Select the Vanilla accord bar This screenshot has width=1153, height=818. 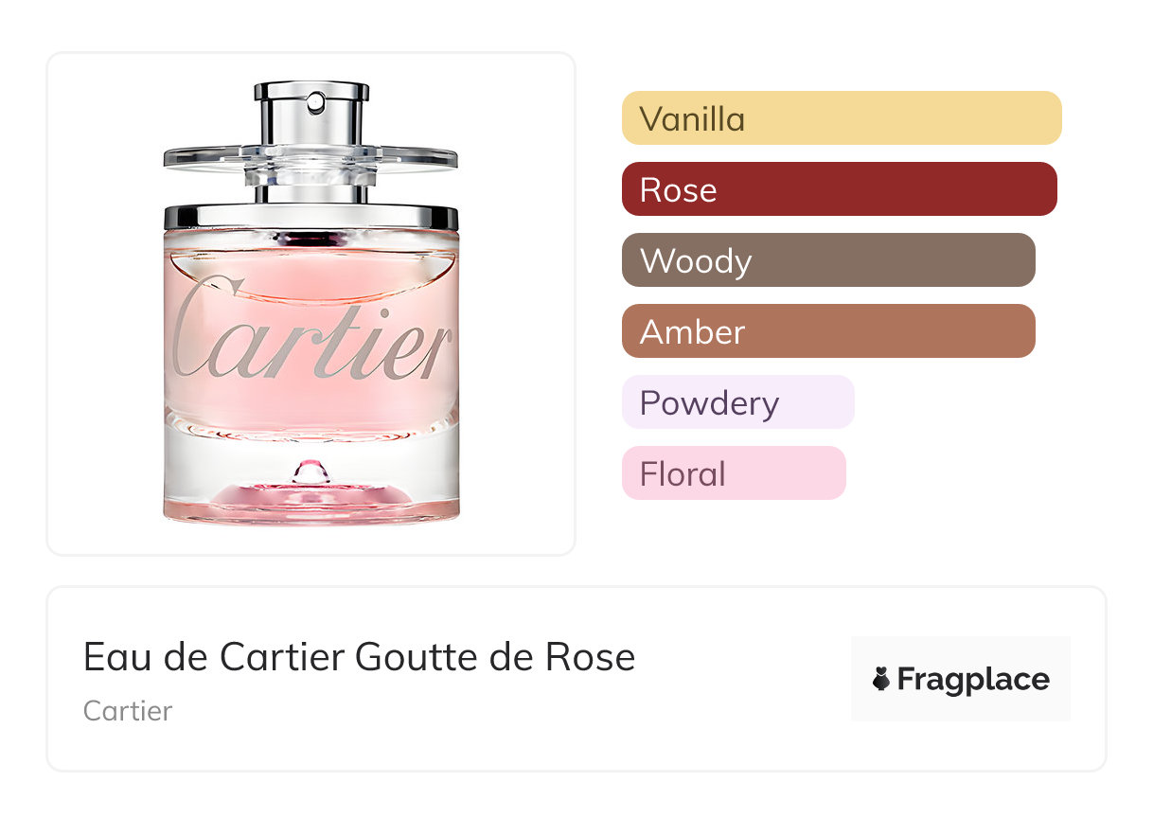pos(841,118)
